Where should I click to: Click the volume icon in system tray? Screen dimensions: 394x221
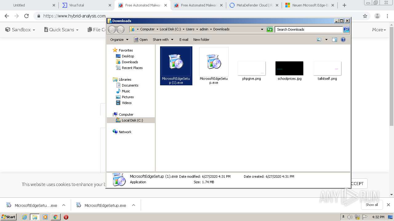(350, 217)
